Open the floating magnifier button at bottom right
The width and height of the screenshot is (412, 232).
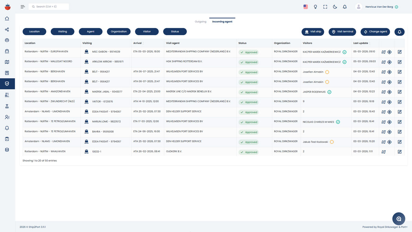click(x=399, y=219)
